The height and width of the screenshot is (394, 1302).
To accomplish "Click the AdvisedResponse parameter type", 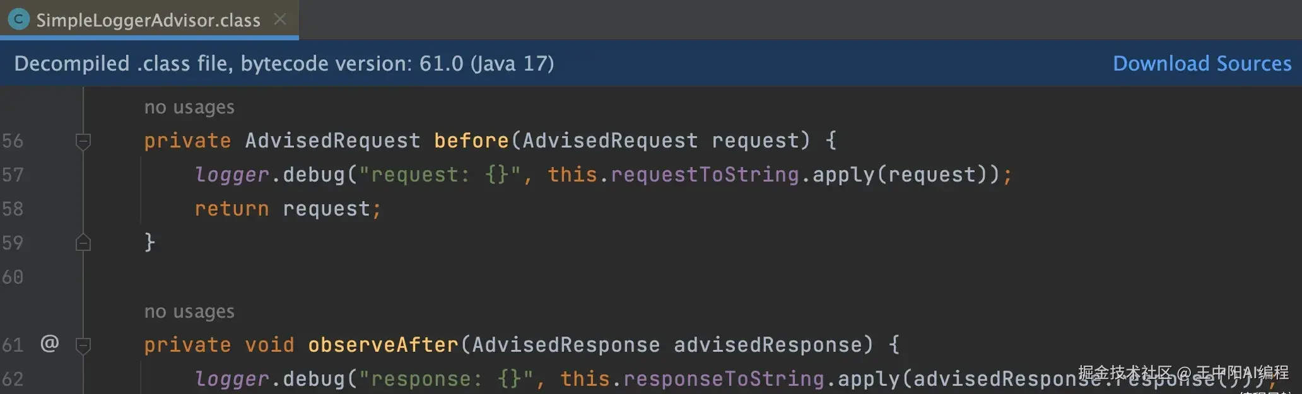I will [566, 345].
